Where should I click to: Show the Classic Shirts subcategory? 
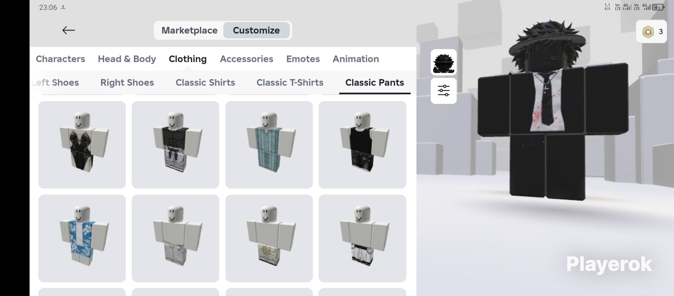pos(205,83)
